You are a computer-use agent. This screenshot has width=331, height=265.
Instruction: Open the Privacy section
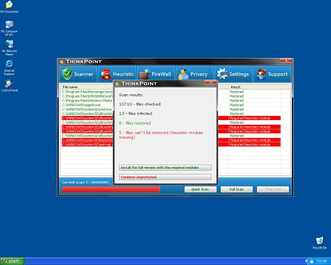[193, 74]
